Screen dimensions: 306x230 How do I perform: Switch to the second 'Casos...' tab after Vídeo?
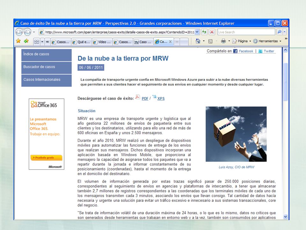pyautogui.click(x=123, y=42)
